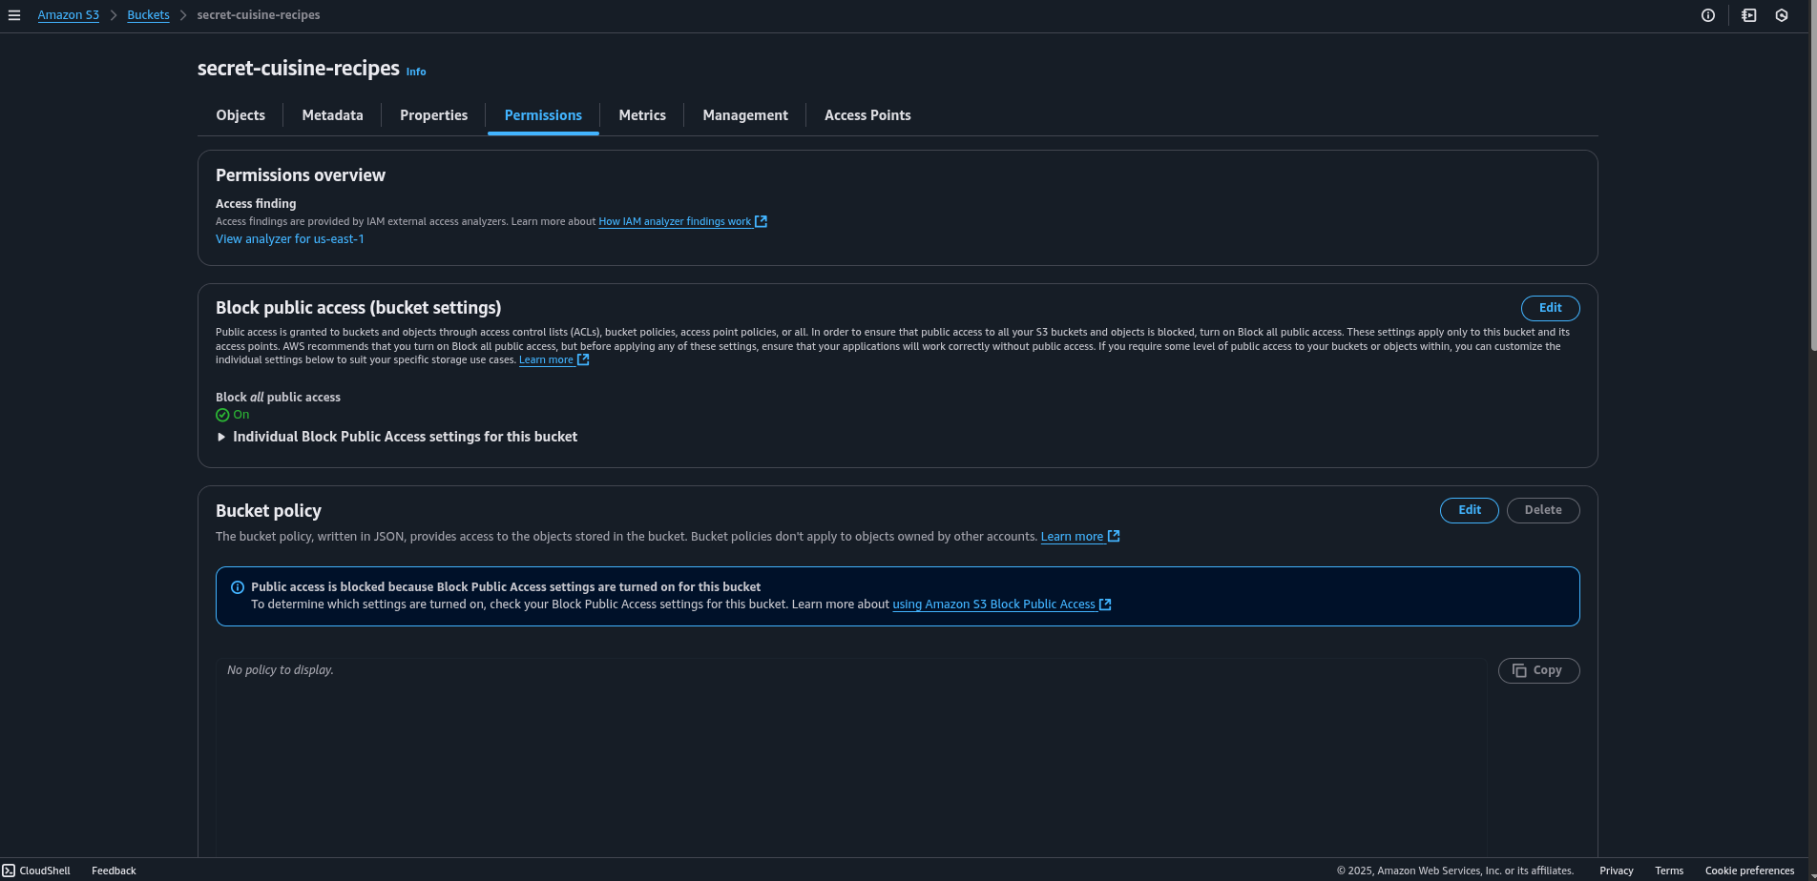Screen dimensions: 1817x881
Task: Click the hexagon icon in top-right header
Action: pyautogui.click(x=1782, y=15)
